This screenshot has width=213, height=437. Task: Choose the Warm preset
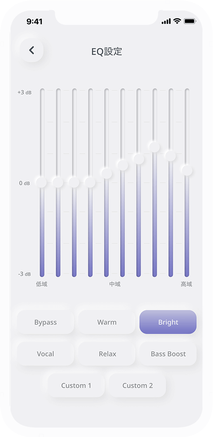(x=107, y=322)
